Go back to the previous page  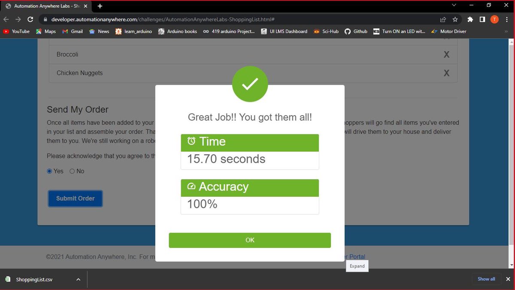pyautogui.click(x=6, y=19)
